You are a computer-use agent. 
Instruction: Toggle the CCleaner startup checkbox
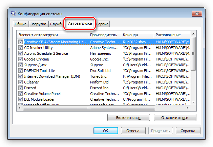[x=20, y=82]
